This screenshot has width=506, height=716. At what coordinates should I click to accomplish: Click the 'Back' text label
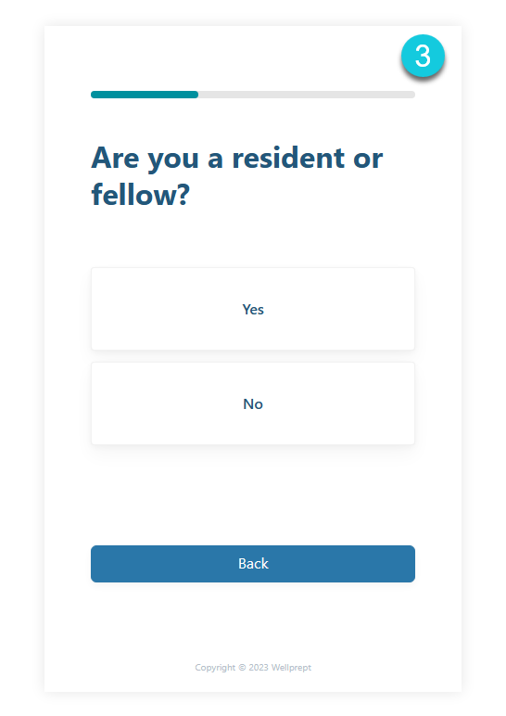point(253,564)
